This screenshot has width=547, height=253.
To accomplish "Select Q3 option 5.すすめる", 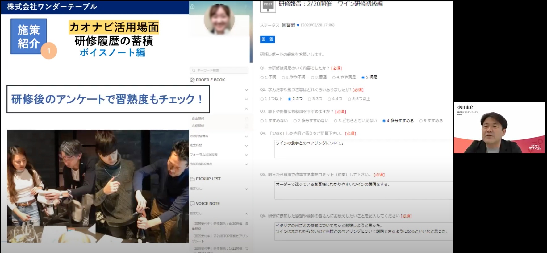I will point(421,121).
